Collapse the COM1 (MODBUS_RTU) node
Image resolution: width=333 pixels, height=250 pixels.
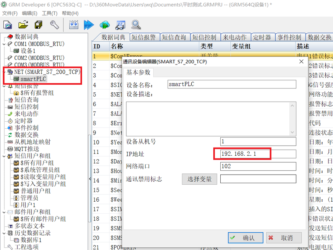(4, 44)
